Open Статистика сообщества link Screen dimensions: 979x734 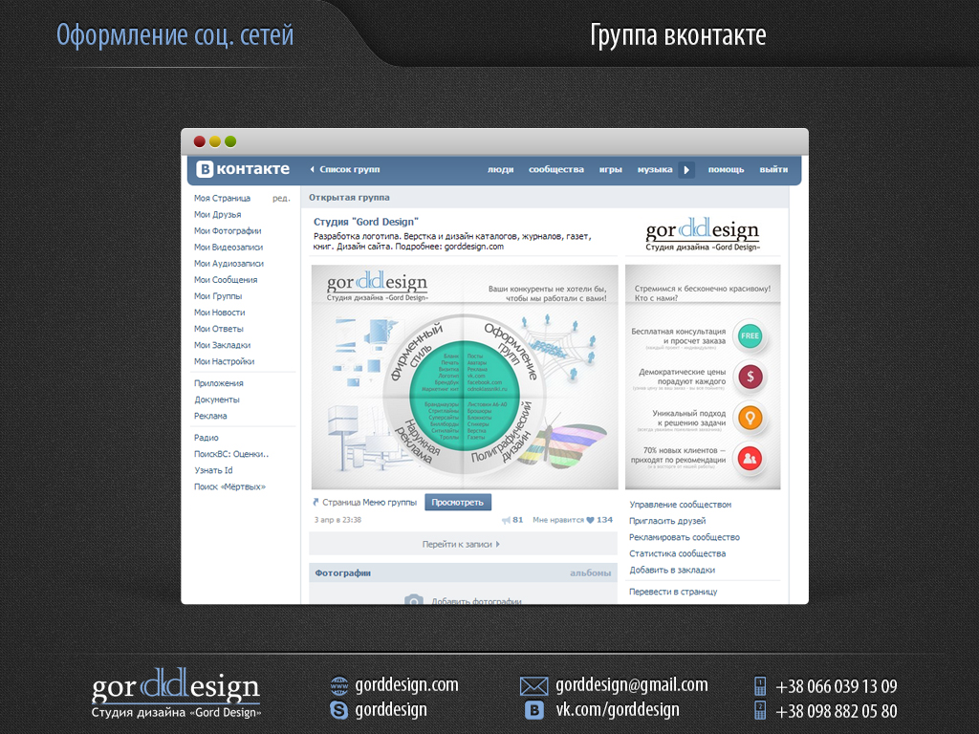click(x=678, y=553)
